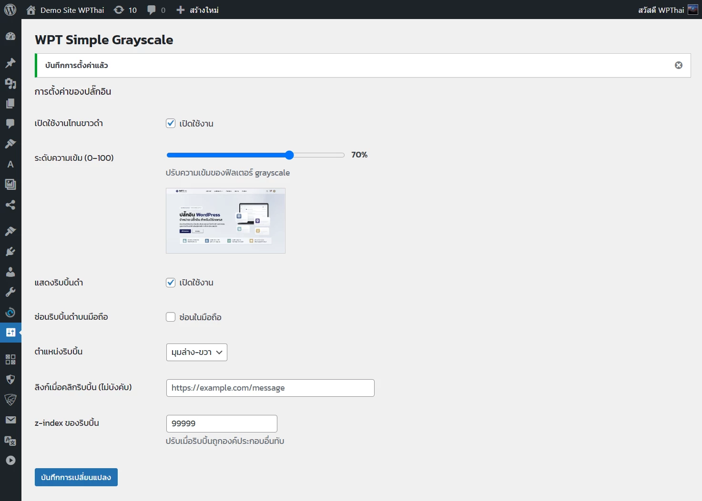Open Pages via the stacked-pages sidebar icon
Viewport: 702px width, 501px height.
tap(10, 104)
